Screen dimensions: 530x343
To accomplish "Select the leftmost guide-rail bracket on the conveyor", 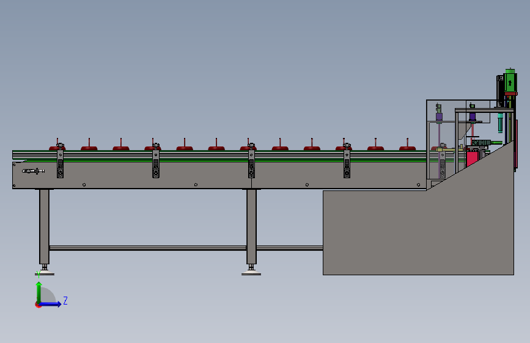I will [x=60, y=161].
